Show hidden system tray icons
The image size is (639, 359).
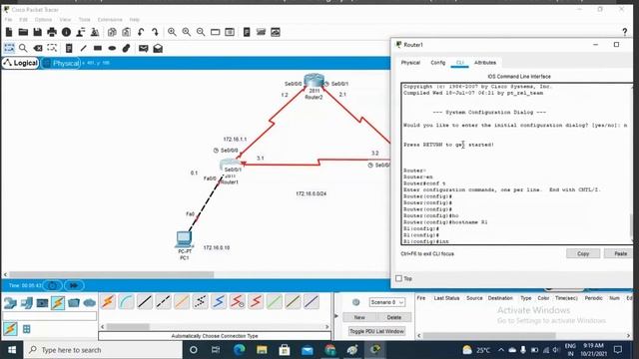click(501, 350)
